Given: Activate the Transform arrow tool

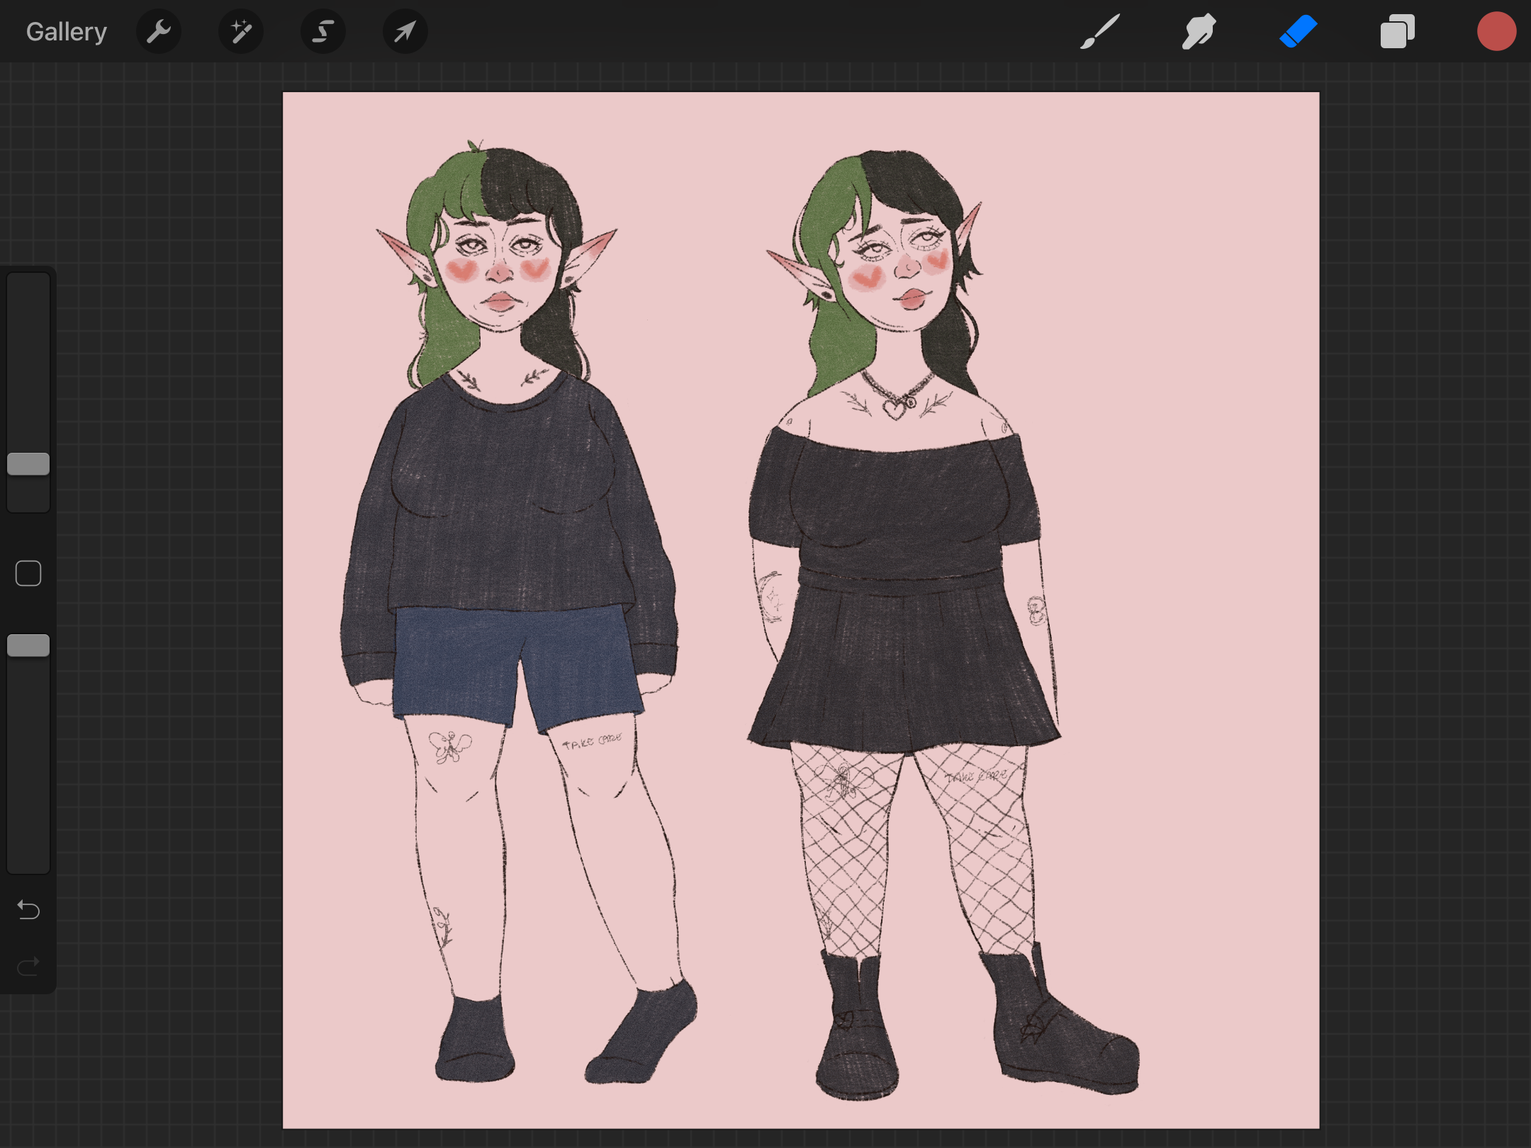Looking at the screenshot, I should click(x=405, y=32).
